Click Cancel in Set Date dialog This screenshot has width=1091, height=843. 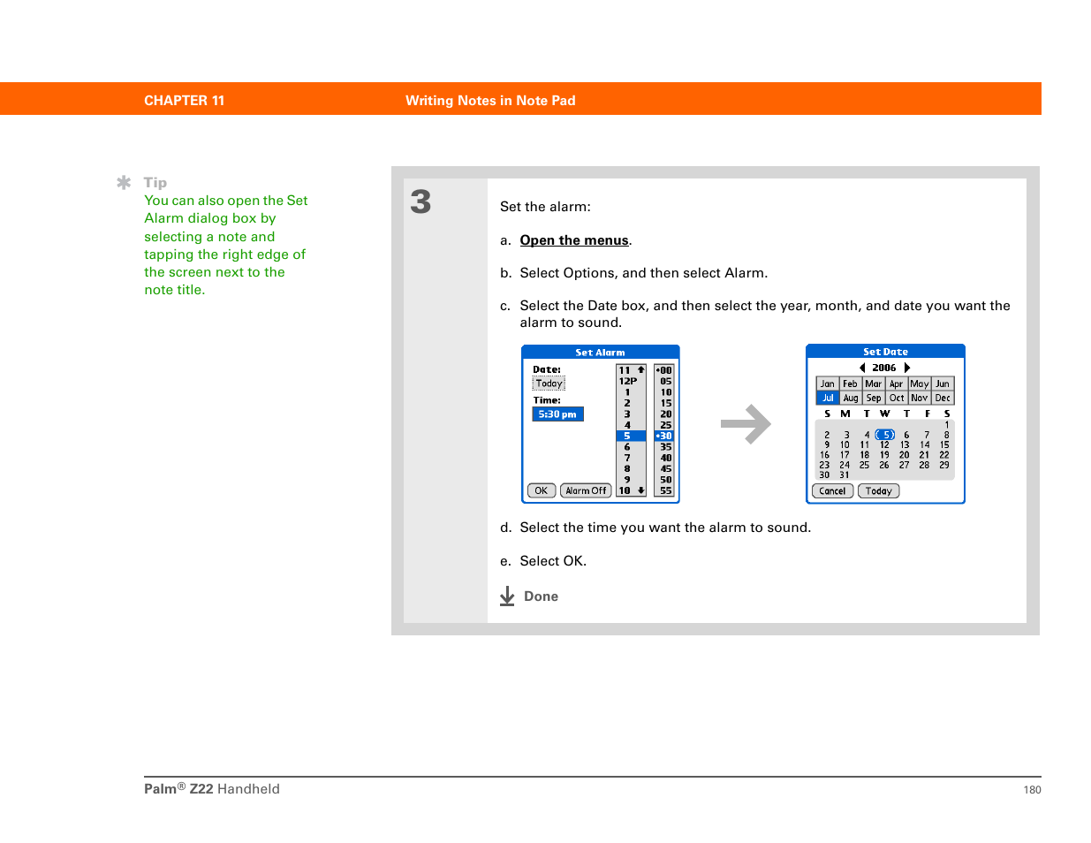pos(832,491)
